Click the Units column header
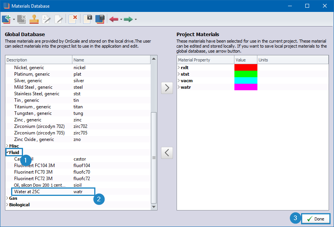The image size is (334, 227). pos(293,60)
